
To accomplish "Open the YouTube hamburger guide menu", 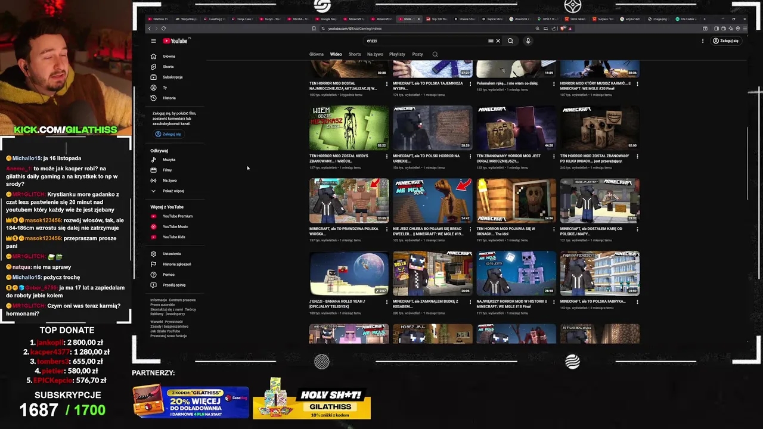I will 153,41.
